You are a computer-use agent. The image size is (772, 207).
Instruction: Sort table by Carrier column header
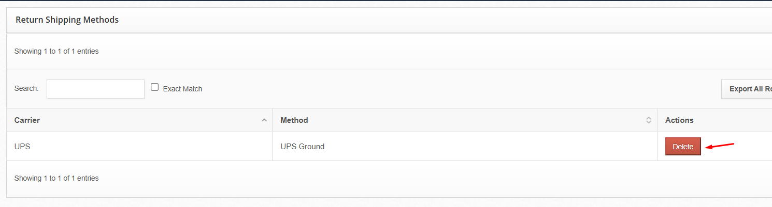coord(27,120)
